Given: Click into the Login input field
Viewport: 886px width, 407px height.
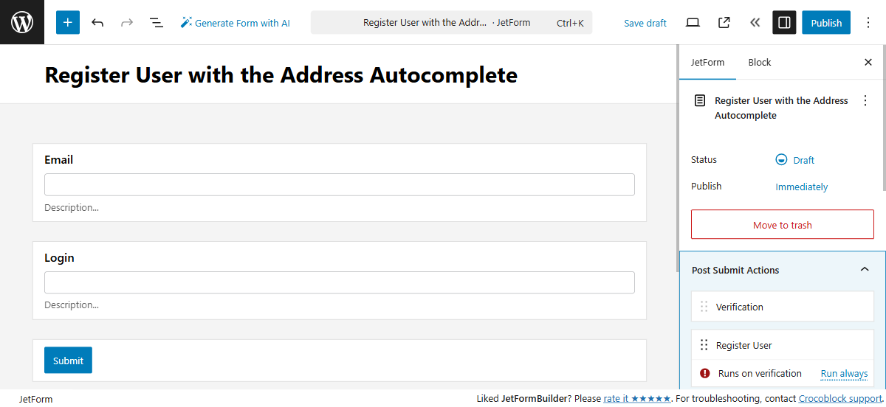Looking at the screenshot, I should [x=340, y=282].
